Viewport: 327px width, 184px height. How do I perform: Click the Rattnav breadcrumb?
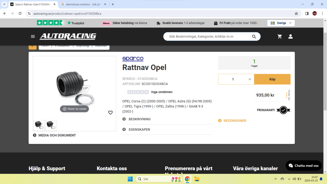[x=101, y=46]
